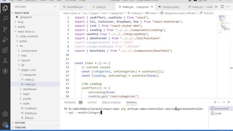Split the editor to the right

222,7
